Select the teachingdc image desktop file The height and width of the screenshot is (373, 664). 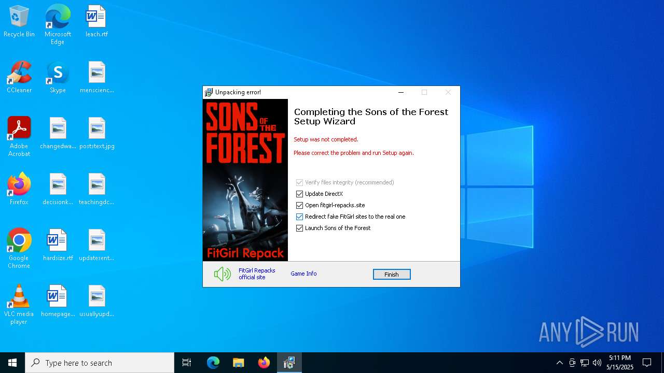tap(96, 189)
